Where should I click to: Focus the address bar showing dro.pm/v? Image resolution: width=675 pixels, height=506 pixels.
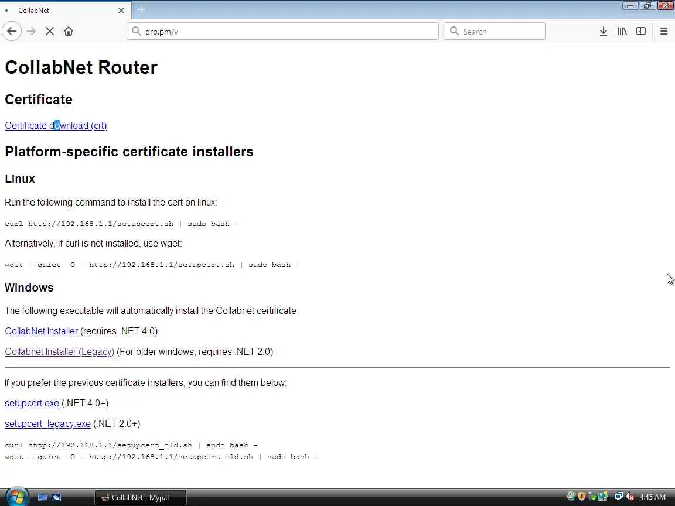coord(282,32)
